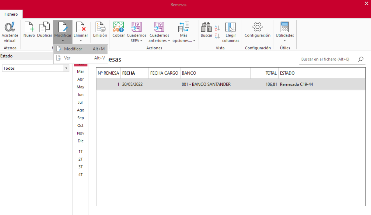Open Configuración gear icon
Screen dimensions: 371x215
257,27
